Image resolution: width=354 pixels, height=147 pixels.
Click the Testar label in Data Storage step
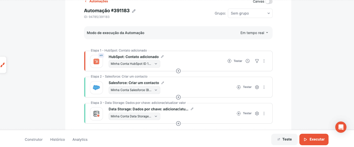pyautogui.click(x=247, y=113)
